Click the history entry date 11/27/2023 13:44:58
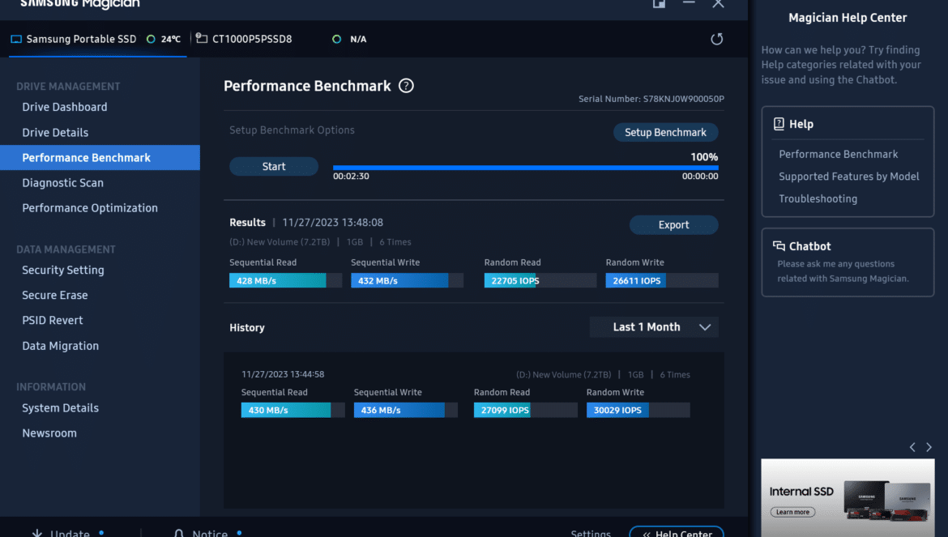The width and height of the screenshot is (948, 537). pos(283,374)
